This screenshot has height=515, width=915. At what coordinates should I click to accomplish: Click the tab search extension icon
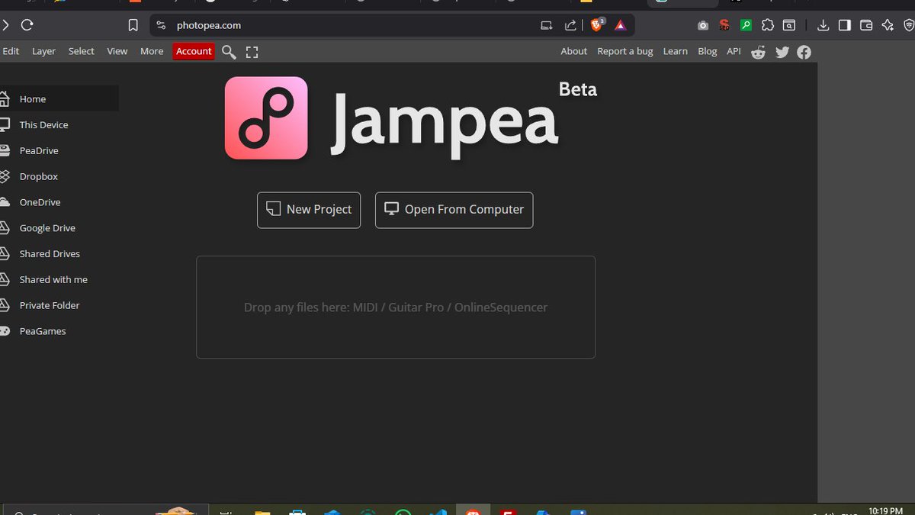point(789,25)
